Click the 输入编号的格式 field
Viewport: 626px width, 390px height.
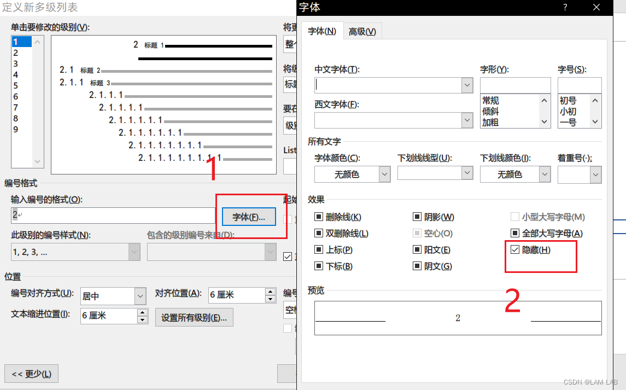[x=113, y=216]
